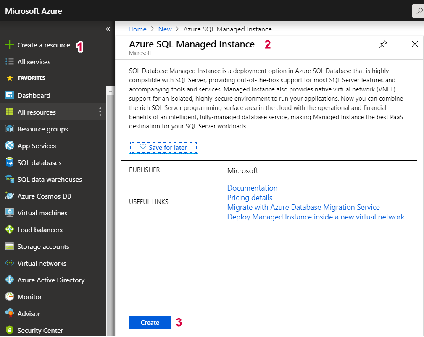This screenshot has width=424, height=337.
Task: Pin the Azure SQL Managed Instance blade
Action: click(383, 44)
